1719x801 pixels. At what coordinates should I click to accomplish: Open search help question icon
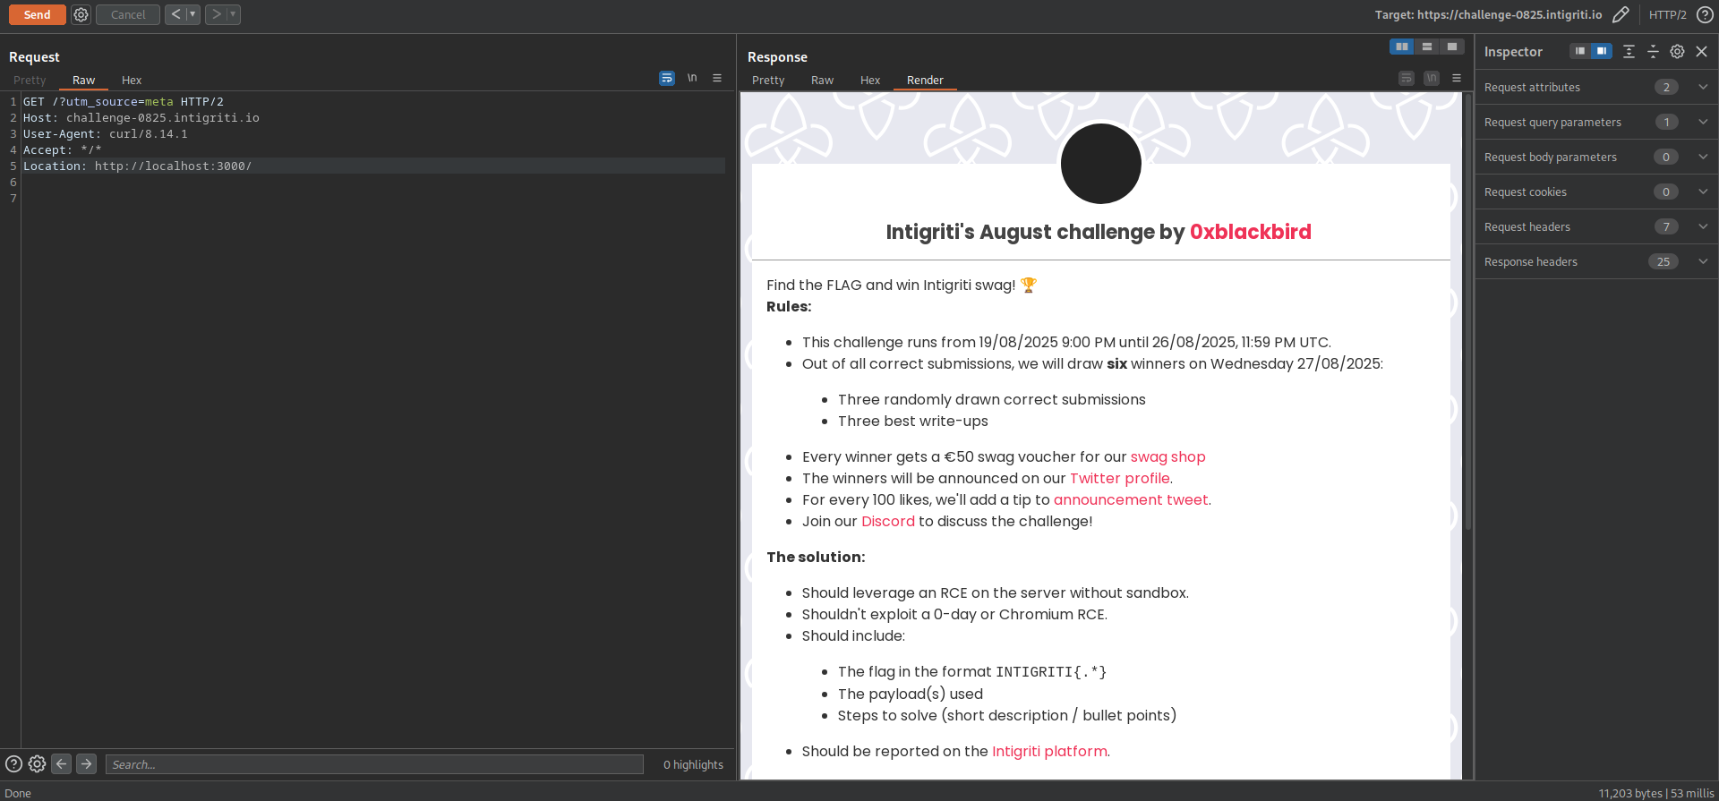[13, 763]
